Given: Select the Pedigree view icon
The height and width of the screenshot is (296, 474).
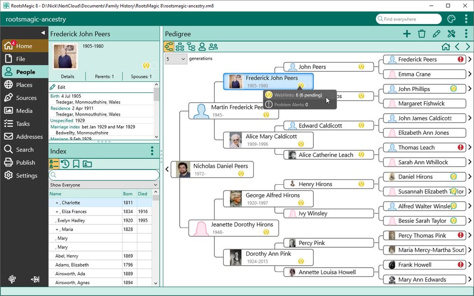Looking at the screenshot, I should coord(169,47).
